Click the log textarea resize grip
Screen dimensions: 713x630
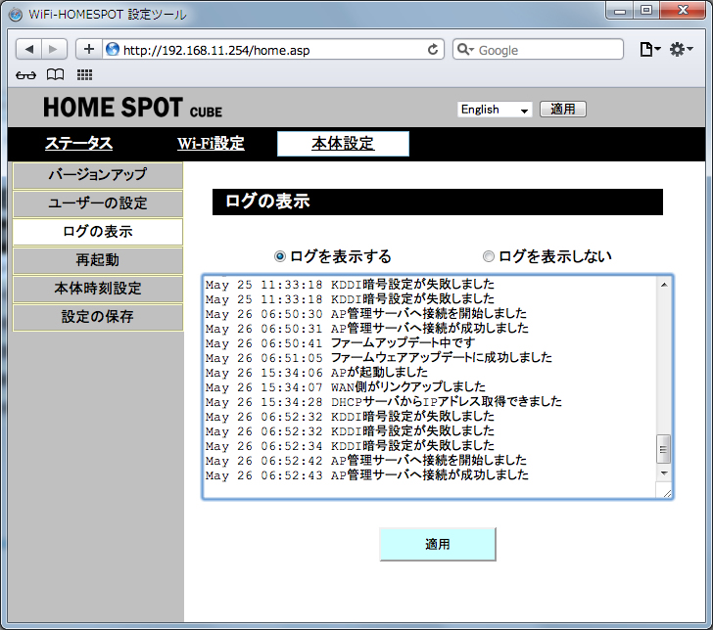tap(667, 494)
